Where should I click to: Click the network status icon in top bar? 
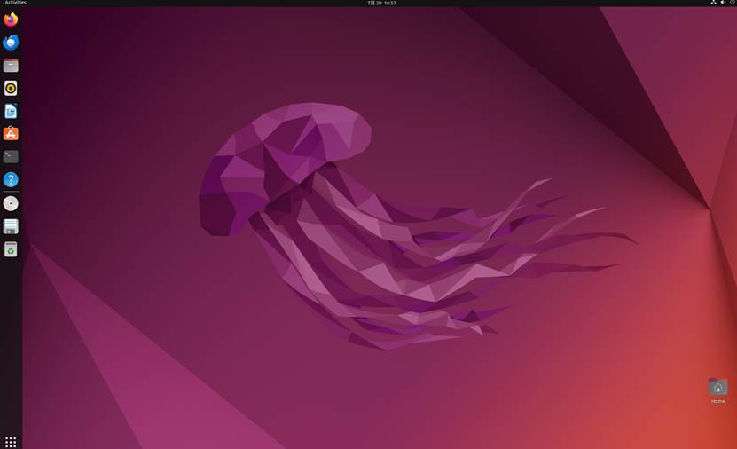point(713,3)
